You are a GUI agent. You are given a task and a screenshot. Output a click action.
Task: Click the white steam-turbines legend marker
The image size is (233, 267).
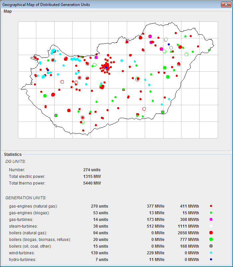tap(211, 226)
